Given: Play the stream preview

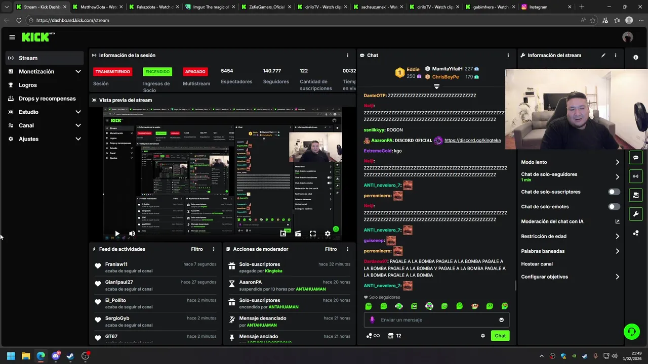Looking at the screenshot, I should 117,234.
